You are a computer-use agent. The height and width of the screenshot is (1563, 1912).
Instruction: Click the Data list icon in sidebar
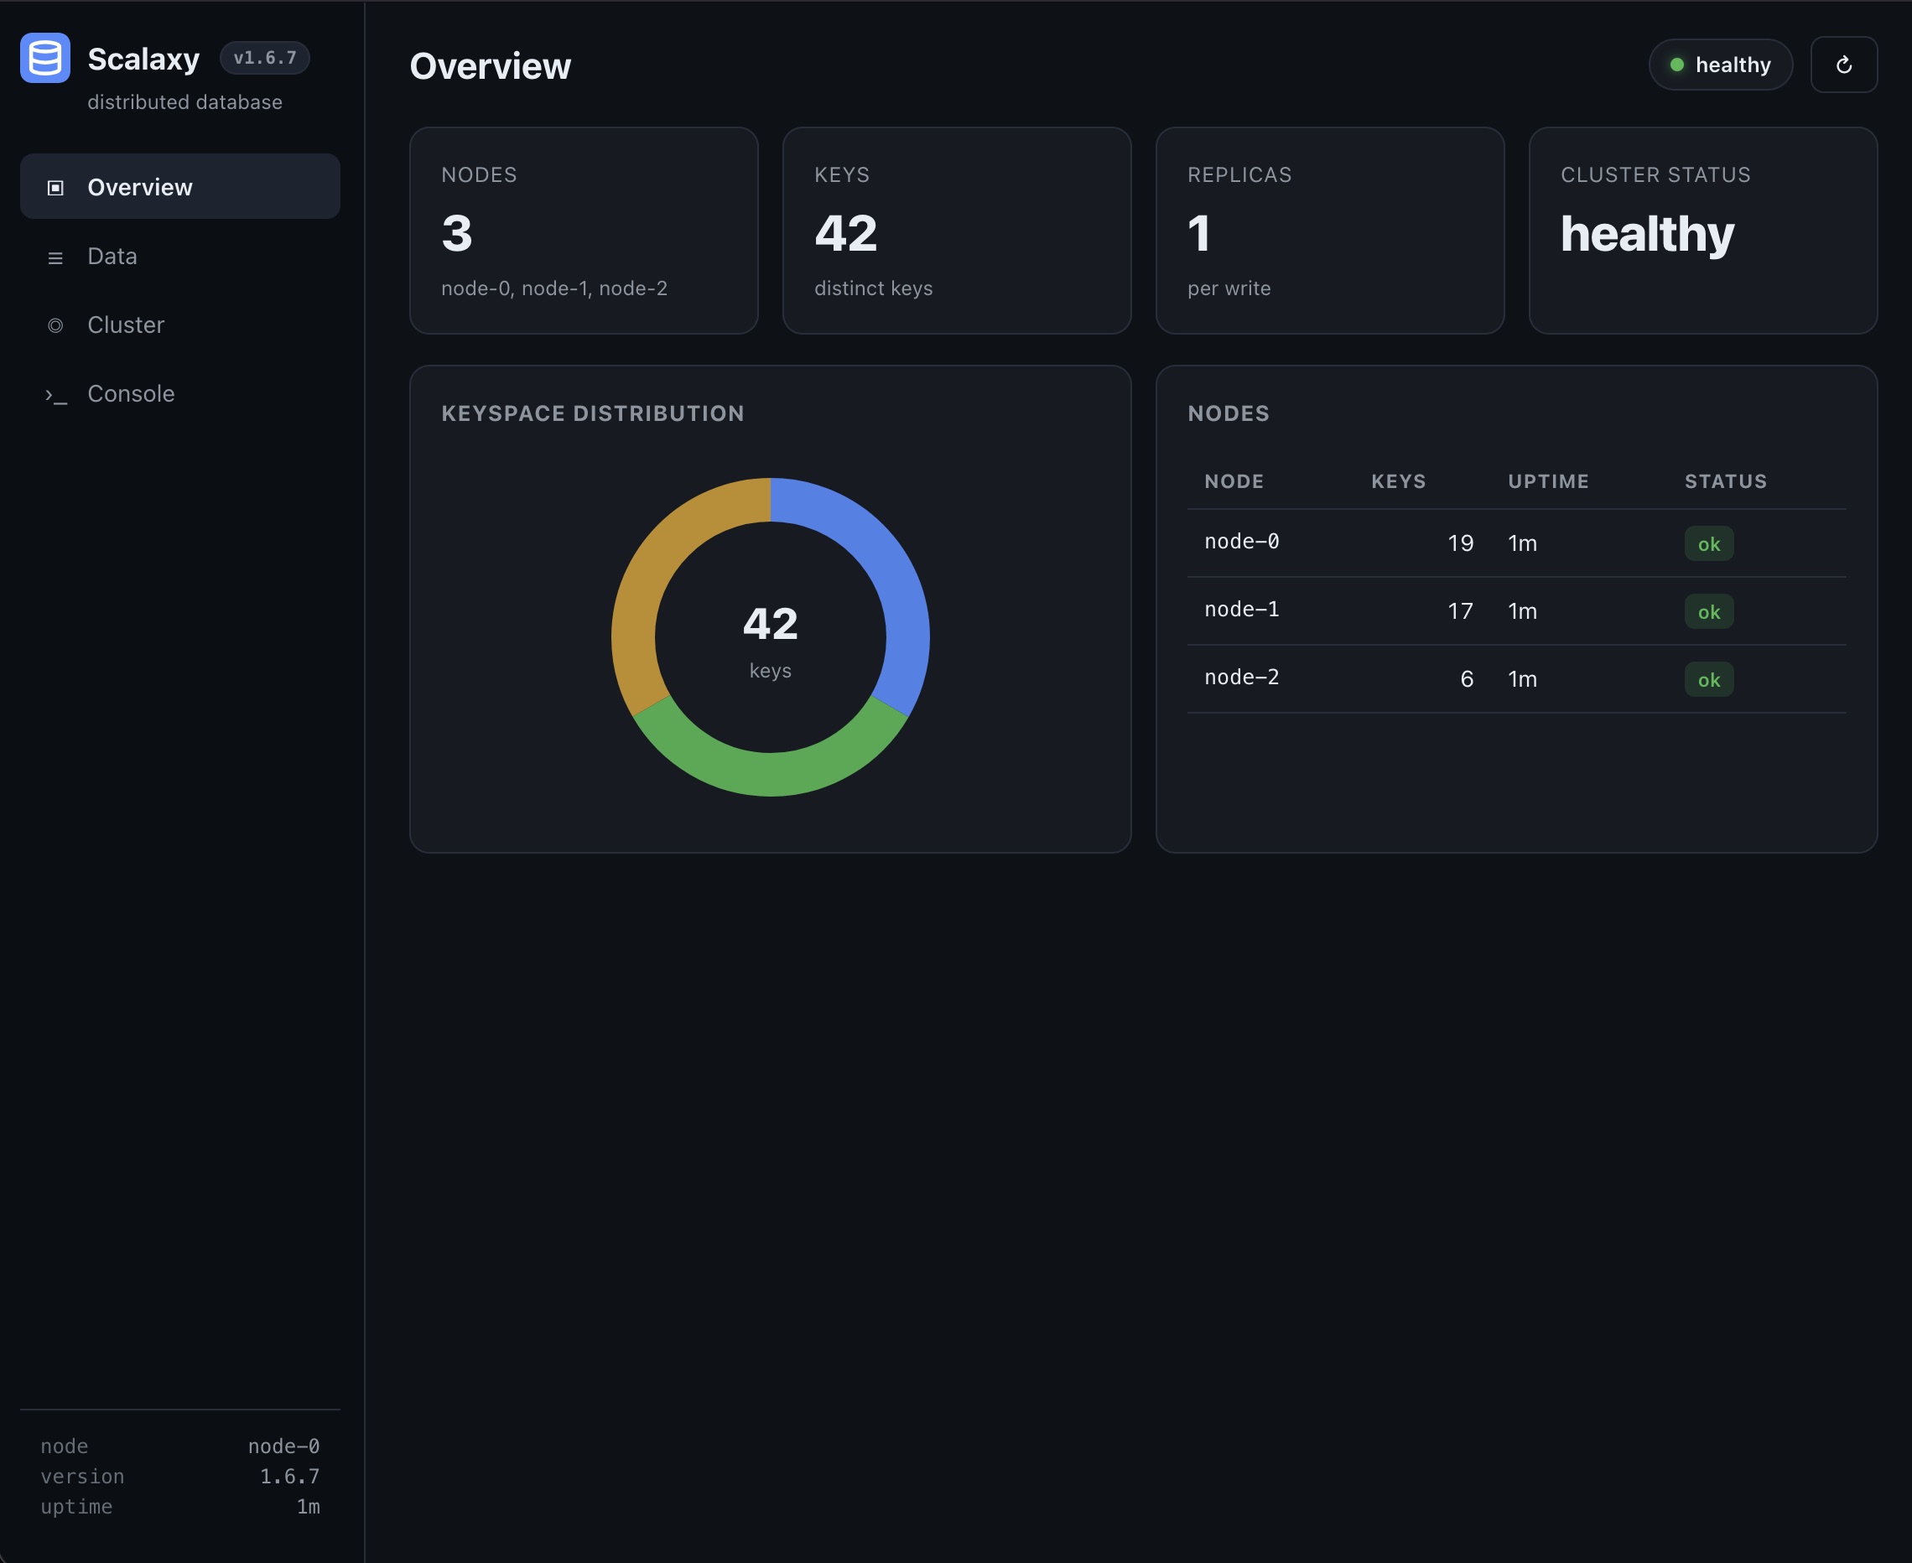coord(55,257)
